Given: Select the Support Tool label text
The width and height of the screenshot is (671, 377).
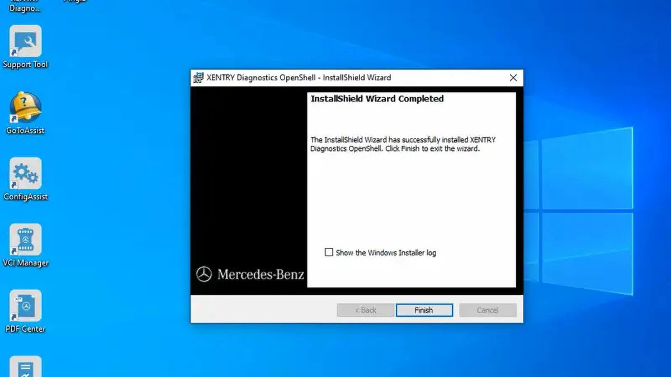Looking at the screenshot, I should pos(26,65).
